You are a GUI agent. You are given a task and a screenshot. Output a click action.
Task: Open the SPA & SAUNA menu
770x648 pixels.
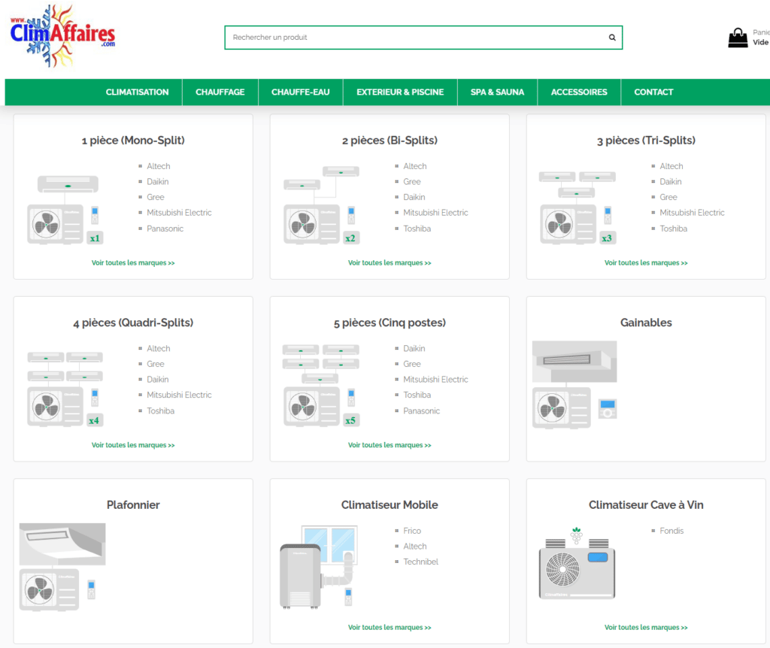click(x=498, y=92)
